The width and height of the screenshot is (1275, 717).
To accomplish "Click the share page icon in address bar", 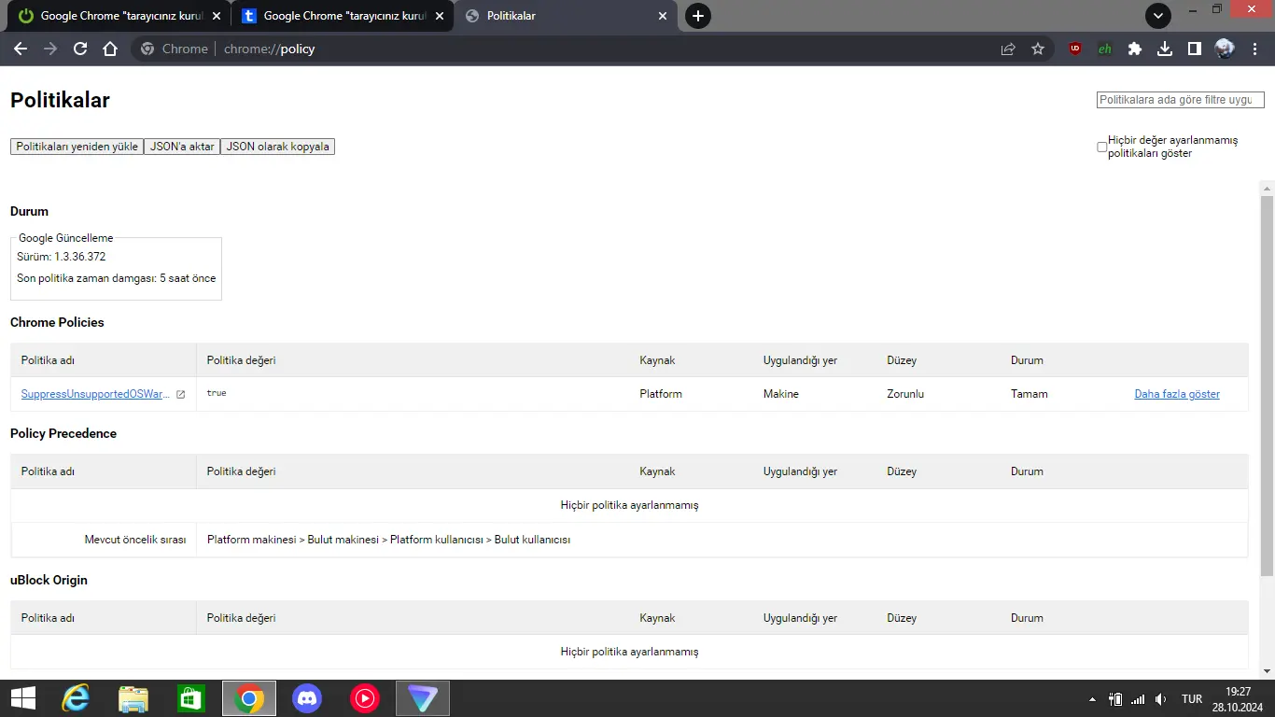I will (x=1008, y=49).
